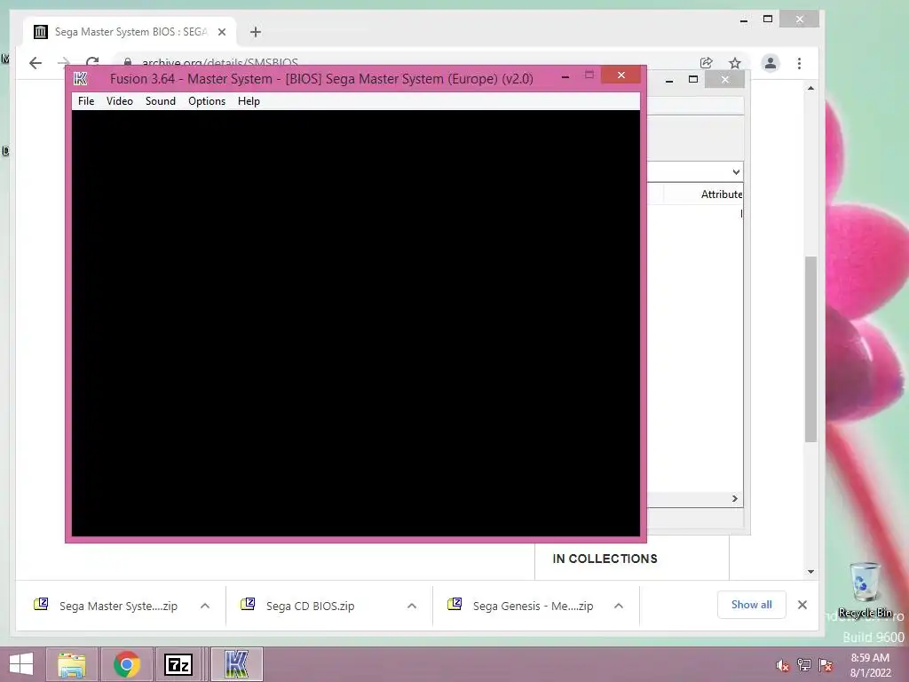Open the dropdown arrow in the 7-Zip window
Screen dimensions: 909x682
coord(736,171)
